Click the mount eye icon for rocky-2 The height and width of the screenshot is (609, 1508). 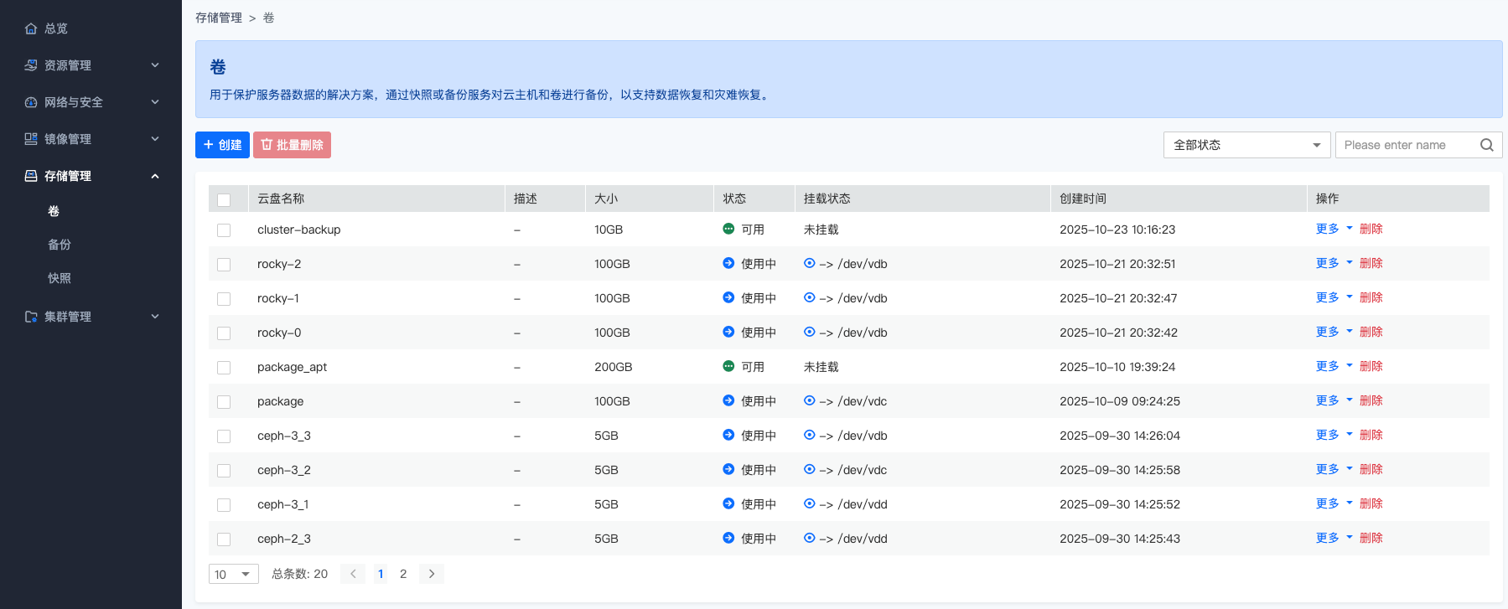809,263
